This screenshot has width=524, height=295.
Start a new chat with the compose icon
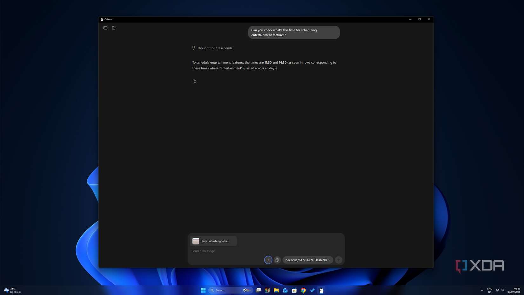click(114, 28)
